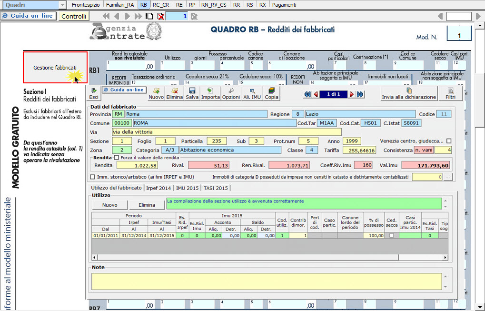Click the Particella field
485x311 pixels.
[x=217, y=141]
